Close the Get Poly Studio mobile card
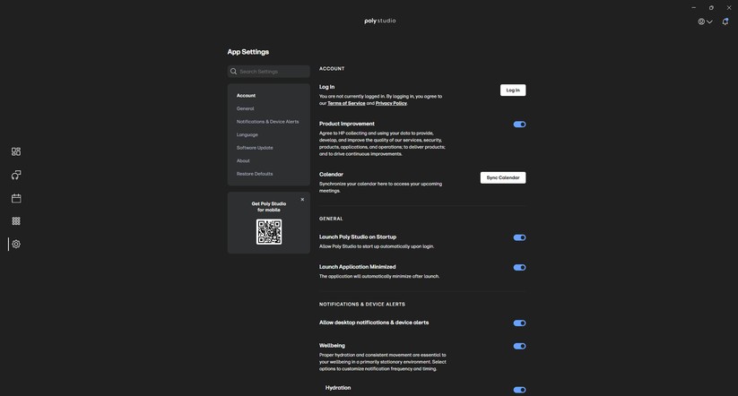The height and width of the screenshot is (396, 738). coord(302,200)
